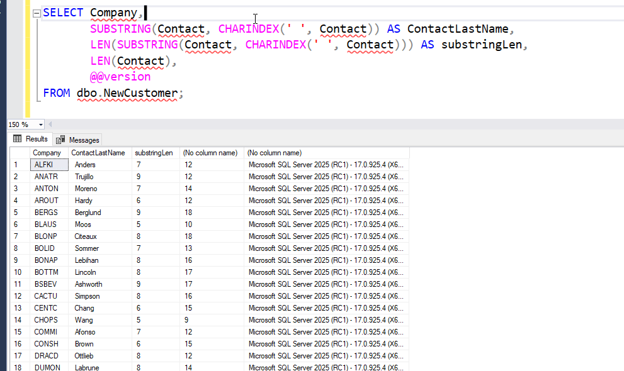
Task: Select all cells via the grid corner box
Action: coord(16,152)
